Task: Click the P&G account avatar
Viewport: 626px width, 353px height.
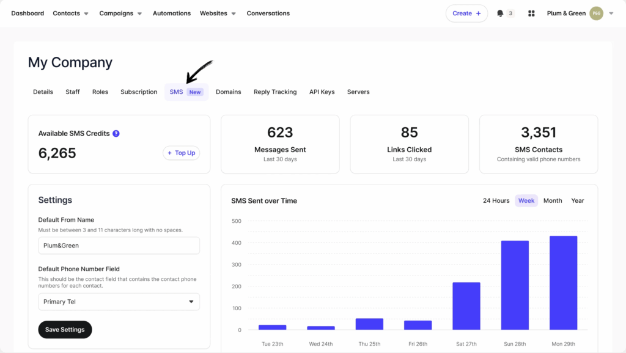Action: [x=597, y=13]
